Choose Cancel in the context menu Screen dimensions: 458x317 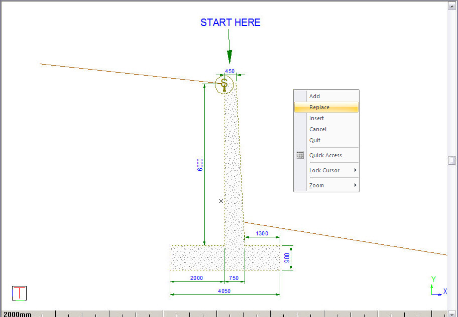tap(317, 129)
